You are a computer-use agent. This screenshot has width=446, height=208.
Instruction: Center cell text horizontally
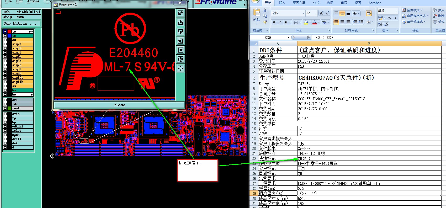point(342,22)
